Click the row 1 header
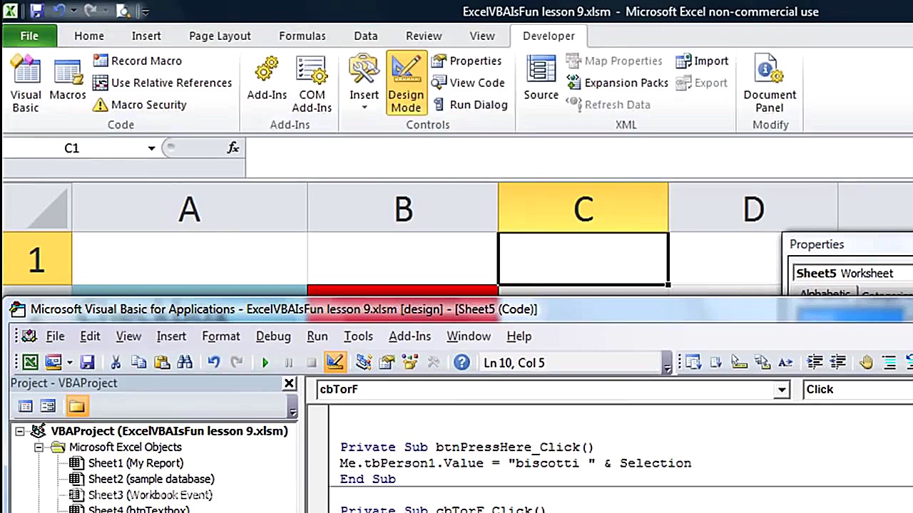This screenshot has height=513, width=913. click(36, 259)
